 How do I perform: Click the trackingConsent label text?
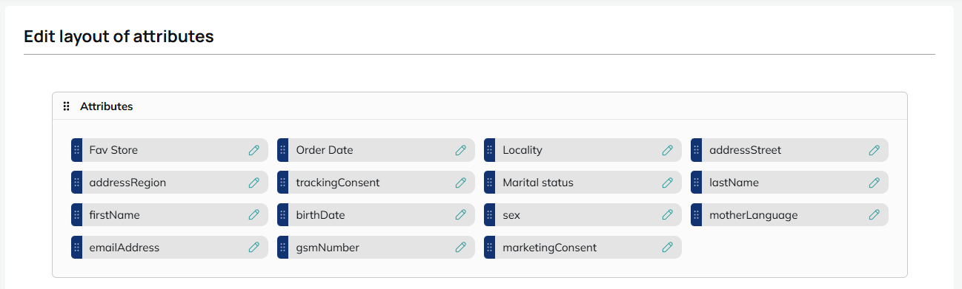pos(338,183)
